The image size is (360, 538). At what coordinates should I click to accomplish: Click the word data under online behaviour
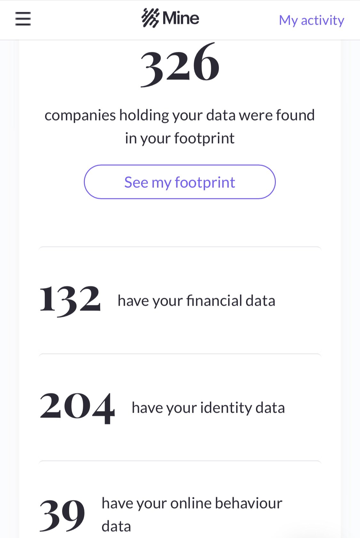pos(116,526)
